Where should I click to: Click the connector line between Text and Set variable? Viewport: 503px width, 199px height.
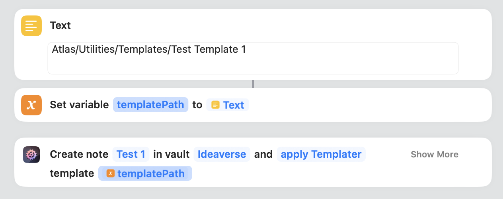pyautogui.click(x=253, y=84)
